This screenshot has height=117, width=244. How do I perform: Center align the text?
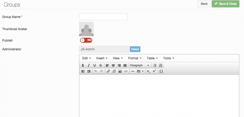(x=113, y=65)
